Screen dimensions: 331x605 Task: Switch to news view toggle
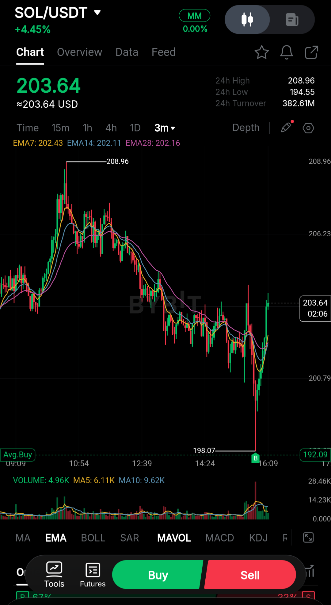coord(292,20)
